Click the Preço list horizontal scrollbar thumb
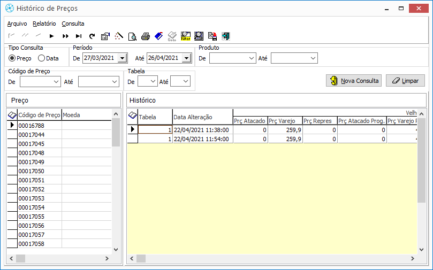Image resolution: width=433 pixels, height=270 pixels. [20, 258]
